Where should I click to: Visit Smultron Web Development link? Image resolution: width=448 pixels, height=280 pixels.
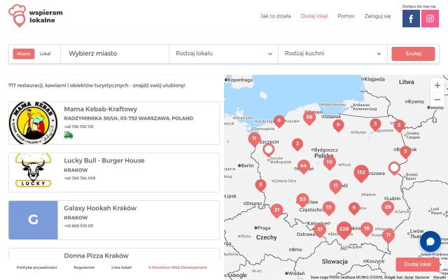tap(178, 267)
